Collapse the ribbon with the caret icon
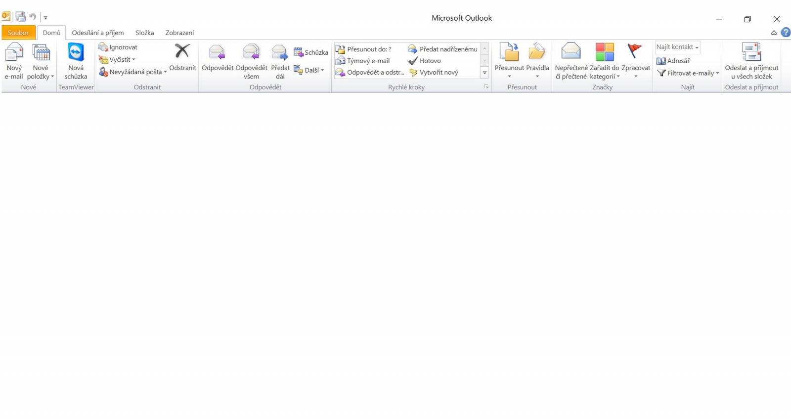Image resolution: width=791 pixels, height=420 pixels. [774, 33]
